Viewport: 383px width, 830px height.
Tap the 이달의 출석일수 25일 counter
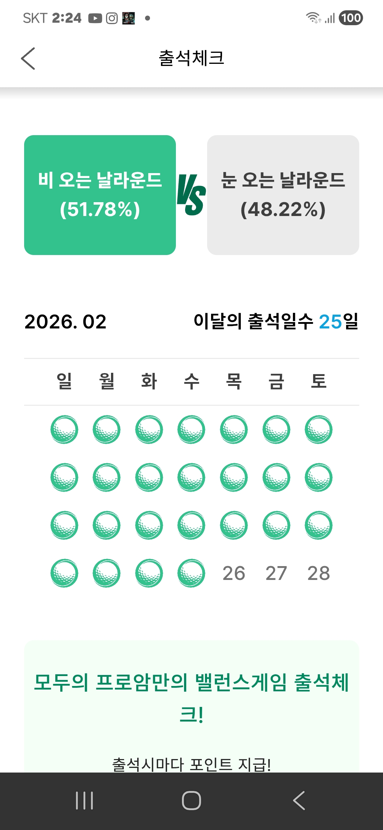(276, 322)
